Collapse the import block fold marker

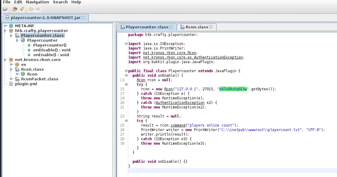tap(126, 44)
